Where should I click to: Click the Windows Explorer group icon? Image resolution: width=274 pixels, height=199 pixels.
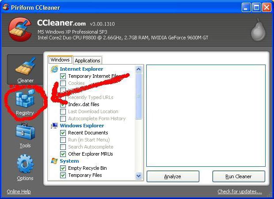pyautogui.click(x=54, y=126)
